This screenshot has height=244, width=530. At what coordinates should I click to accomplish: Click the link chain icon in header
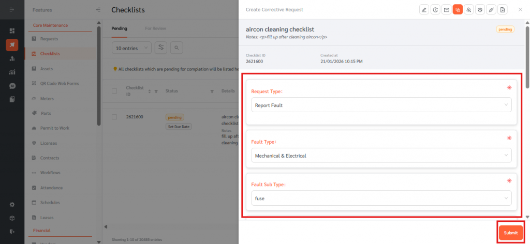pyautogui.click(x=491, y=10)
